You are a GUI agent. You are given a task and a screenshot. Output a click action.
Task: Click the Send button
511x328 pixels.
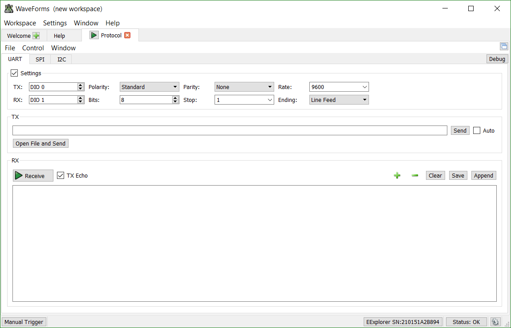pyautogui.click(x=460, y=130)
